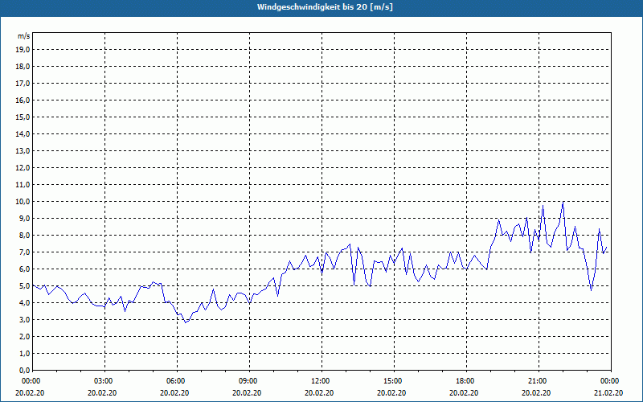This screenshot has width=643, height=402.
Task: Pick the "2,0" y-axis label
Action: (x=24, y=336)
